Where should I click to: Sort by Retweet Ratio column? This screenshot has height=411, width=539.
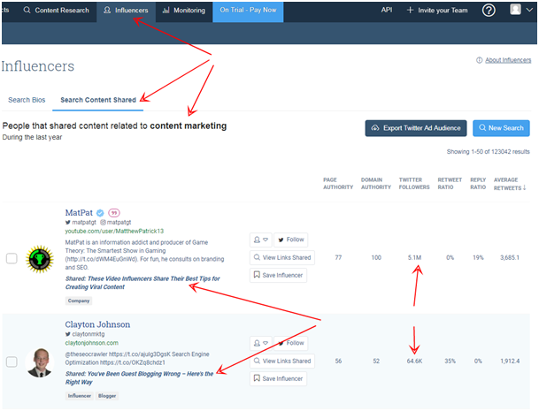[x=450, y=183]
